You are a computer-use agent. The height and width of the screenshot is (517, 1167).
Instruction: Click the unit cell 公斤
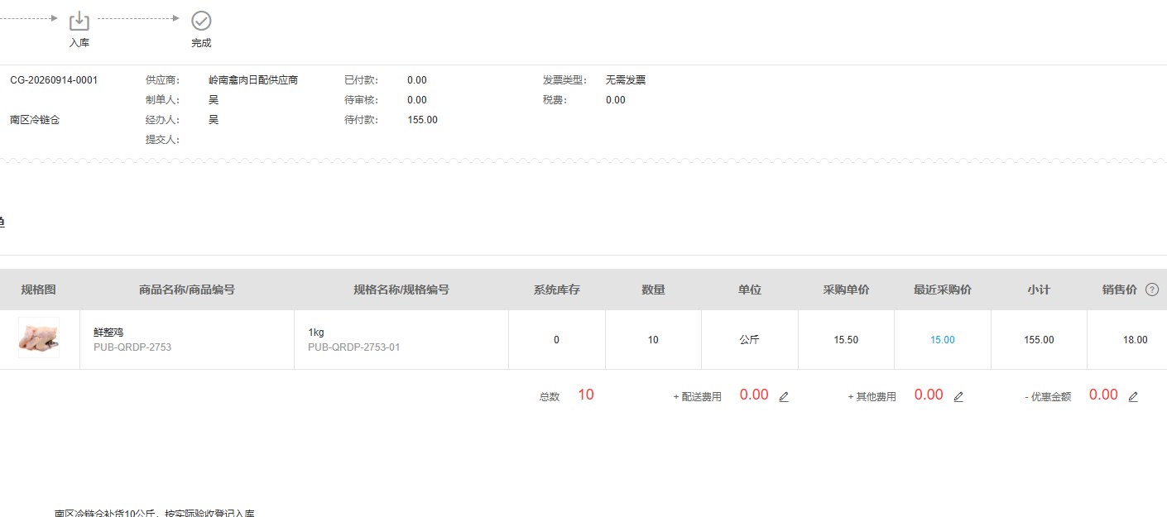tap(749, 340)
